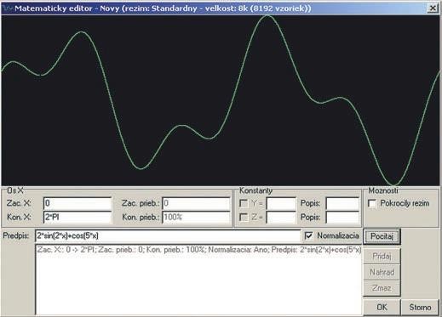Click the Moznosti group label

coord(383,190)
